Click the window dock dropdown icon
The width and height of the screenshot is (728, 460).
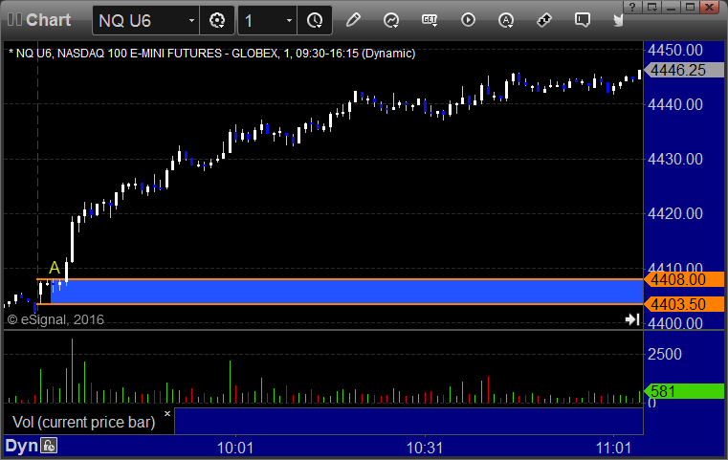652,7
